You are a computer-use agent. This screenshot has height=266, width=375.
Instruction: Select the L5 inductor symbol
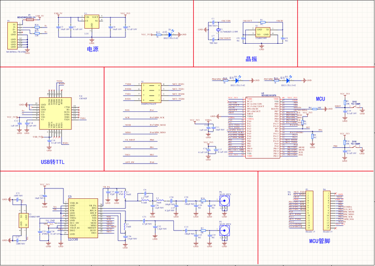[125, 227]
